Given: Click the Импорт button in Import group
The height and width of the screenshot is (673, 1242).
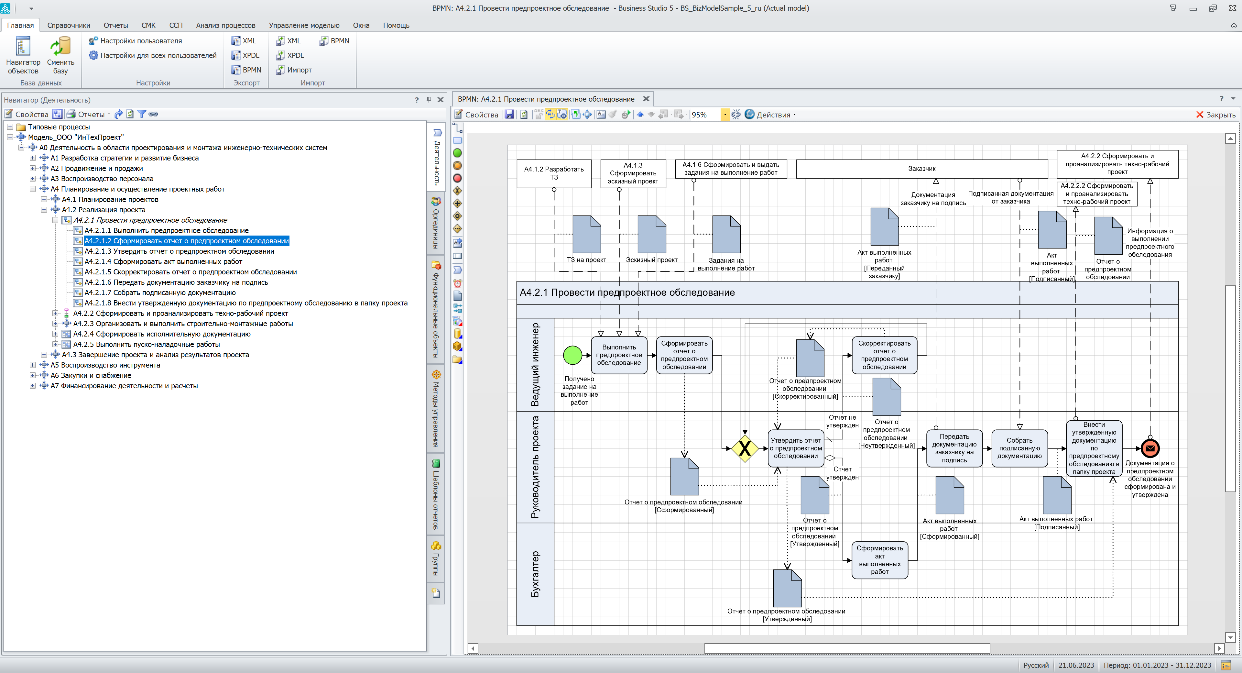Looking at the screenshot, I should point(294,70).
